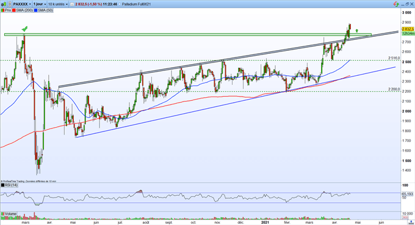Click the green checkmark above the March peak
Image resolution: width=415 pixels, height=225 pixels.
tap(24, 29)
